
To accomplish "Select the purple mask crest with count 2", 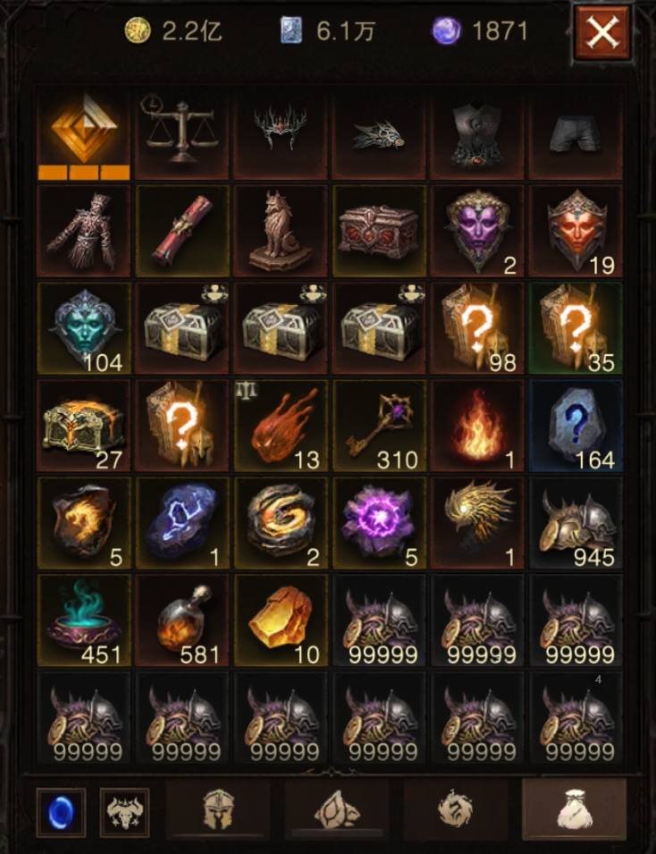I will 477,231.
